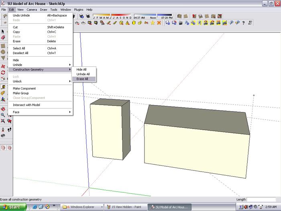
Task: Toggle Display Shadows on or off
Action: click(88, 16)
